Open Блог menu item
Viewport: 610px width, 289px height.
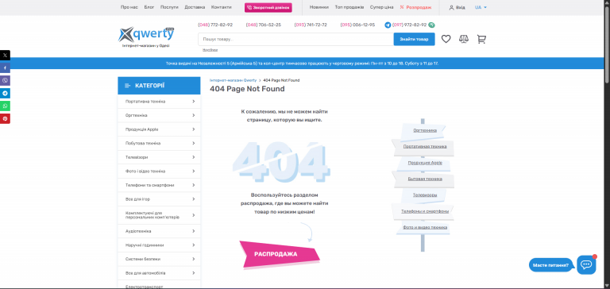click(149, 7)
